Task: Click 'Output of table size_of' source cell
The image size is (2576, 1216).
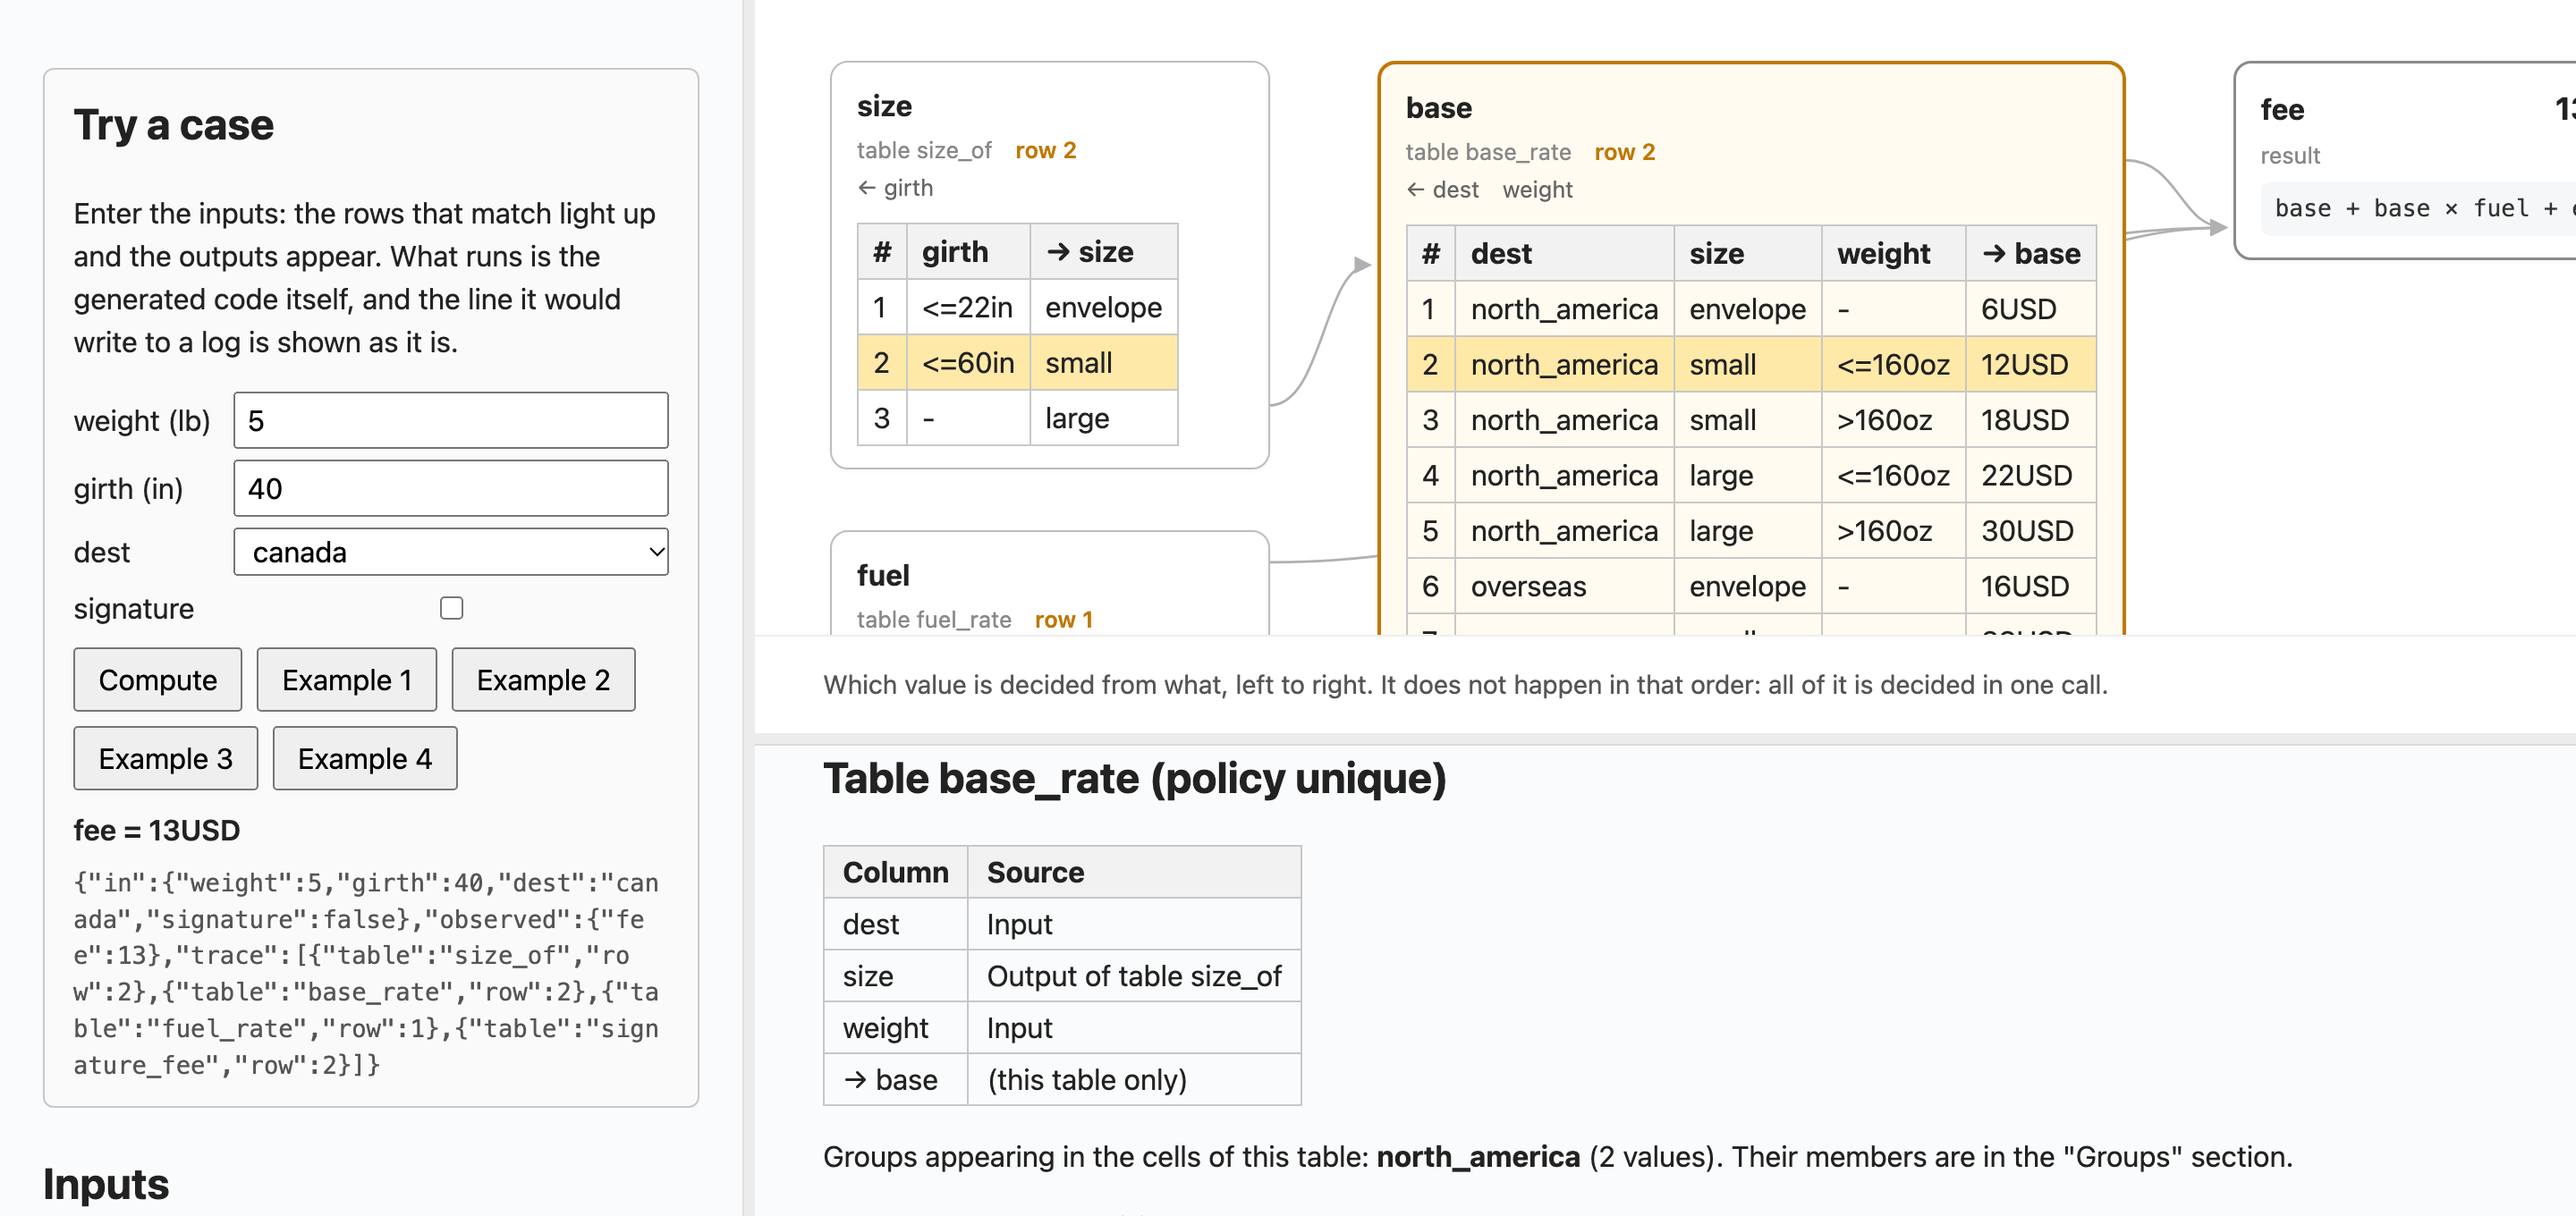Action: pyautogui.click(x=1134, y=976)
